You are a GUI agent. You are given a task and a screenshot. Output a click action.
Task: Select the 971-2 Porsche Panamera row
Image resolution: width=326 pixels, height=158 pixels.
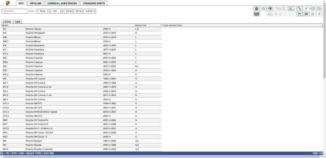coord(82,54)
